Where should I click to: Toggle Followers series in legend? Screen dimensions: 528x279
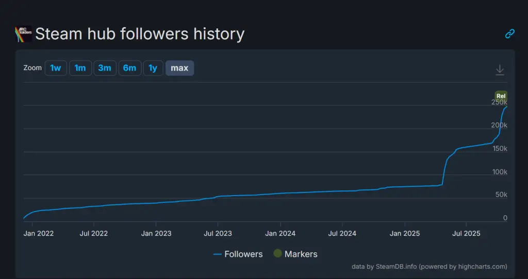[243, 254]
